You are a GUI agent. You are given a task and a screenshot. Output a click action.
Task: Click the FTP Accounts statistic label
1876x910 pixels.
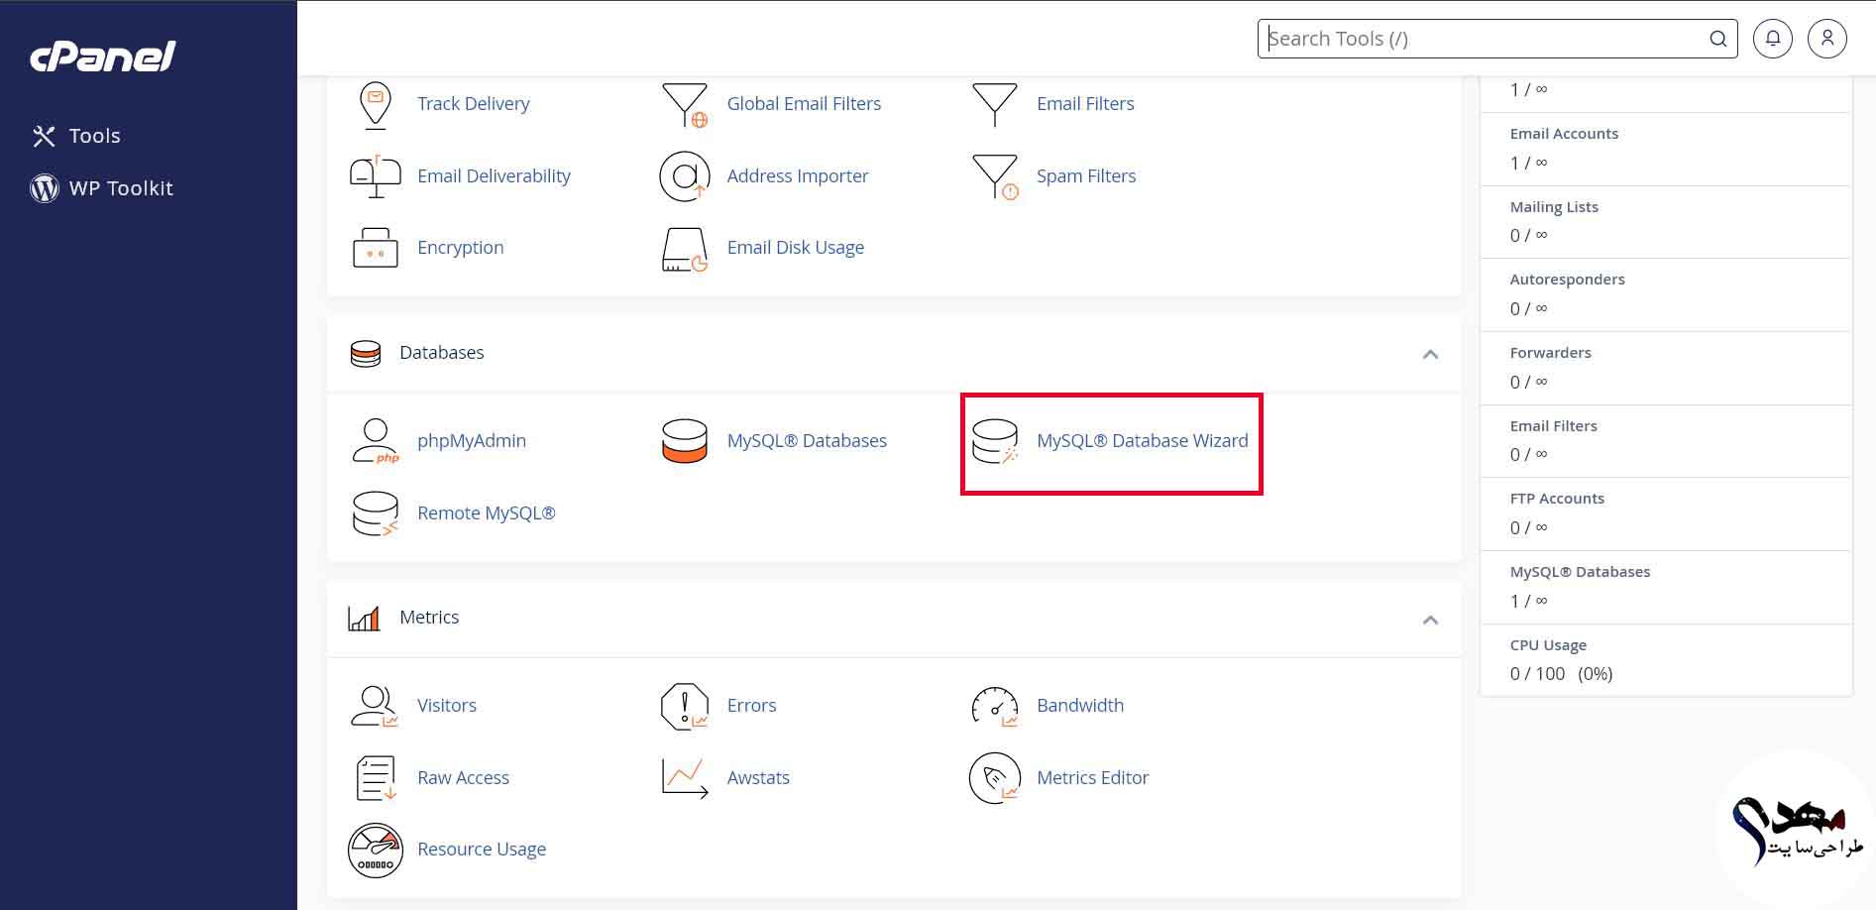[1557, 499]
